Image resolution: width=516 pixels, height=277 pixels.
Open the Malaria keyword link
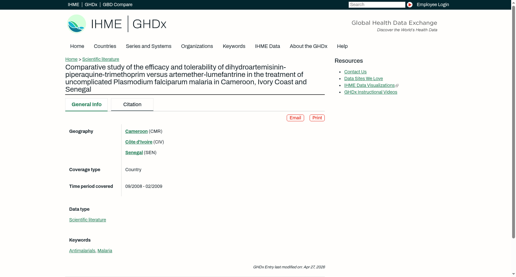pos(105,251)
